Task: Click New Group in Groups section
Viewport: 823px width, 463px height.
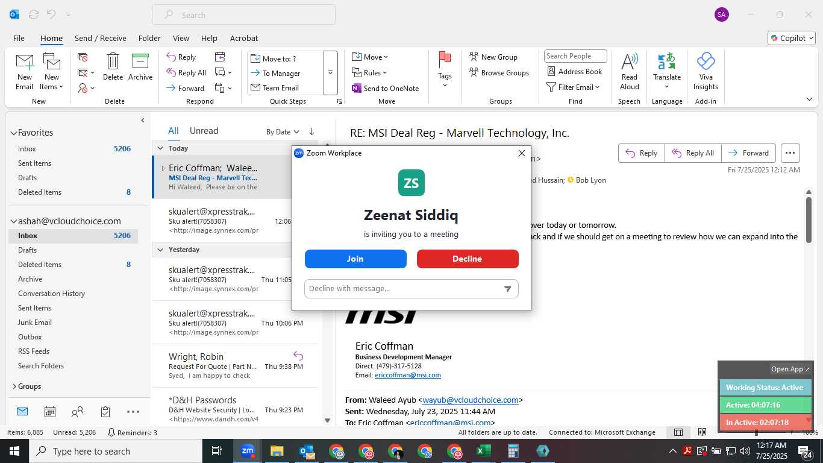Action: 493,57
